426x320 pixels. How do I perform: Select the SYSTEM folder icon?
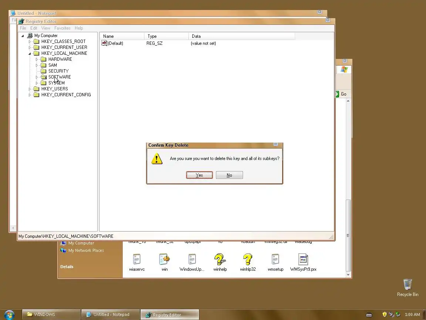click(x=44, y=83)
